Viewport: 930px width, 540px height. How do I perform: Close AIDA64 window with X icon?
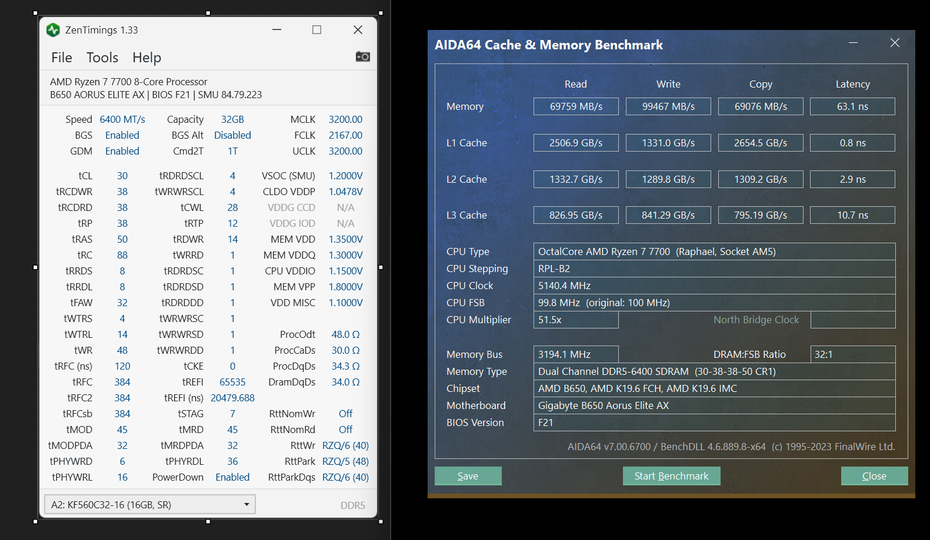(895, 43)
